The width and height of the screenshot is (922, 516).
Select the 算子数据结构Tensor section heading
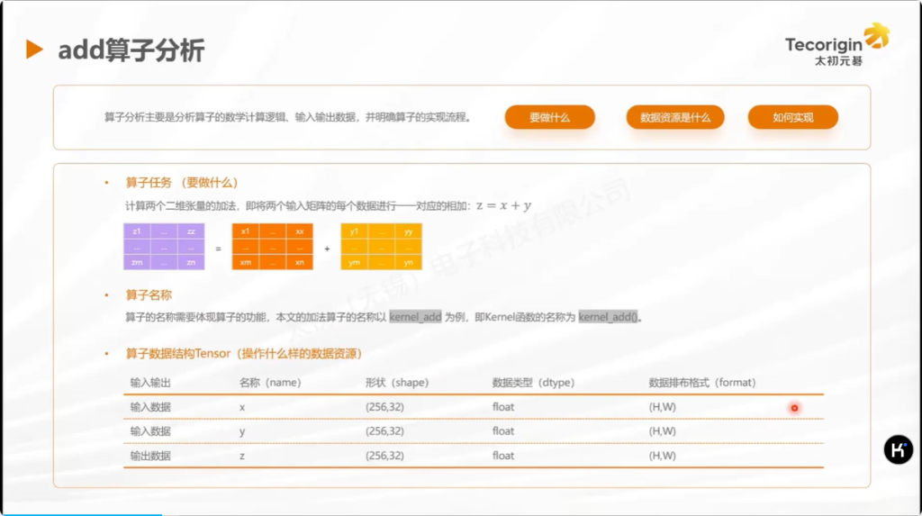point(244,353)
